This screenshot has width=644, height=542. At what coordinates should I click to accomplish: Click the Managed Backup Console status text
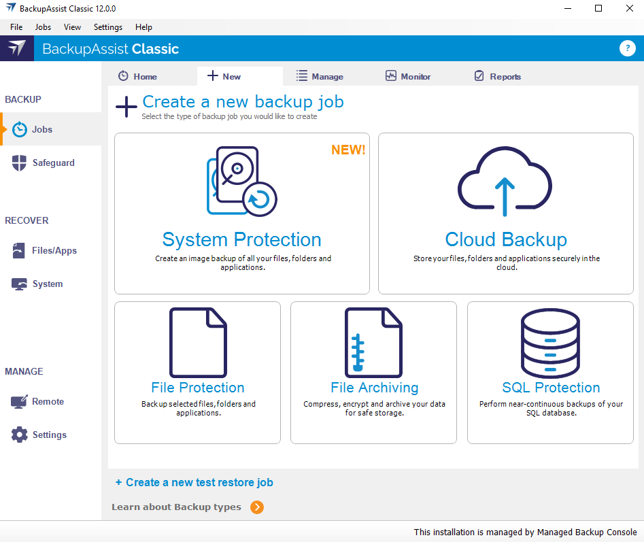(x=525, y=532)
